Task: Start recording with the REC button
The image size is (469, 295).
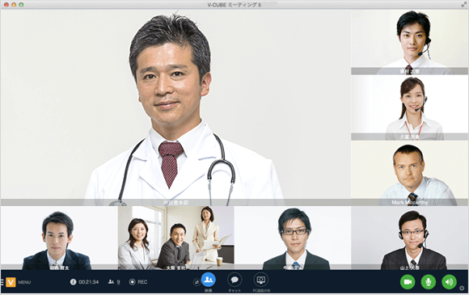Action: 138,282
